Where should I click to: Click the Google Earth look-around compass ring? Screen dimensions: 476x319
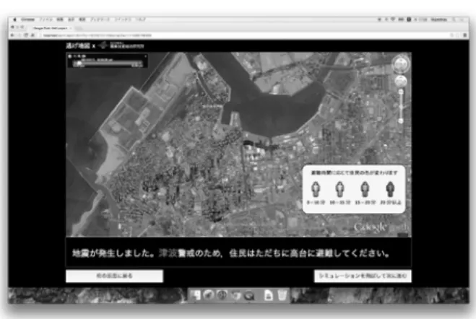coord(401,64)
